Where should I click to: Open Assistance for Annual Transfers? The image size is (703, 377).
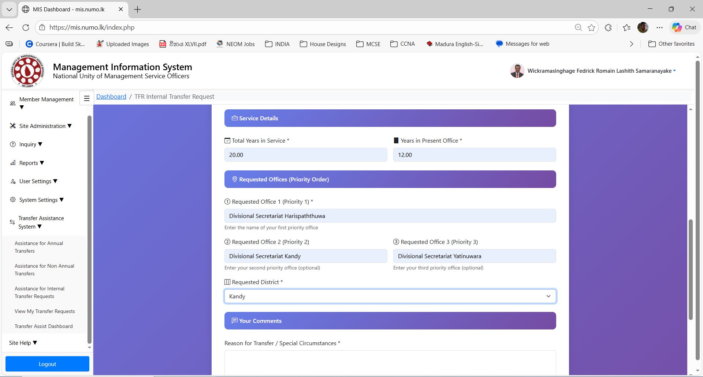click(x=39, y=247)
